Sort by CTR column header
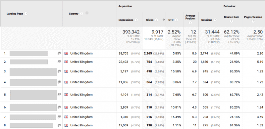Image resolution: width=265 pixels, height=129 pixels. pos(171,20)
